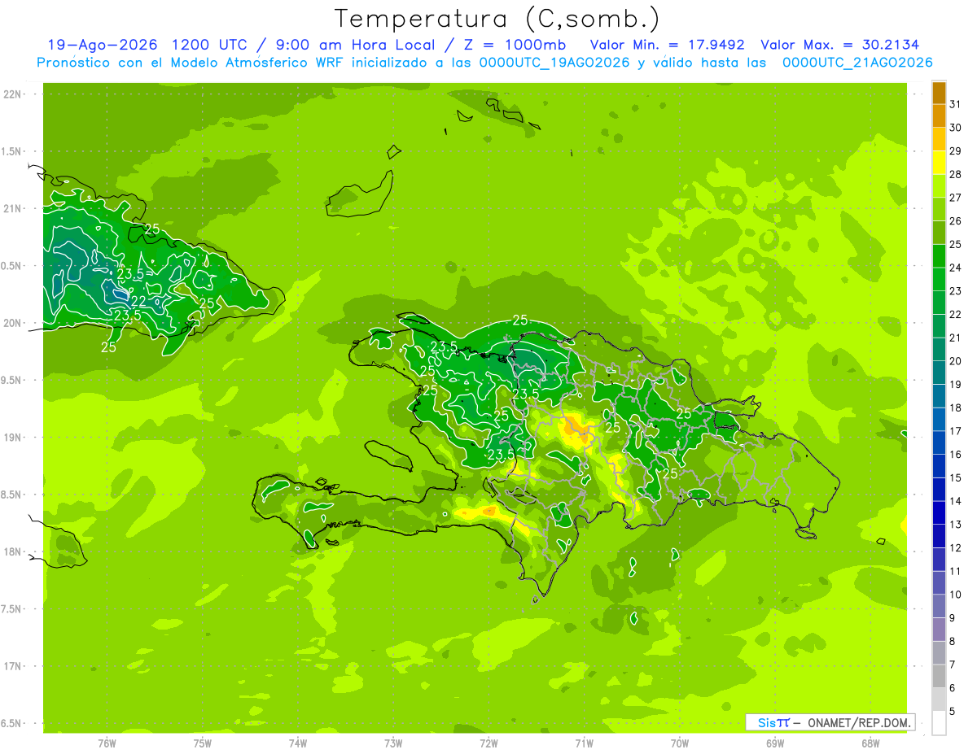This screenshot has width=977, height=754.
Task: Select the dark orange swatch above 31
Action: point(939,93)
